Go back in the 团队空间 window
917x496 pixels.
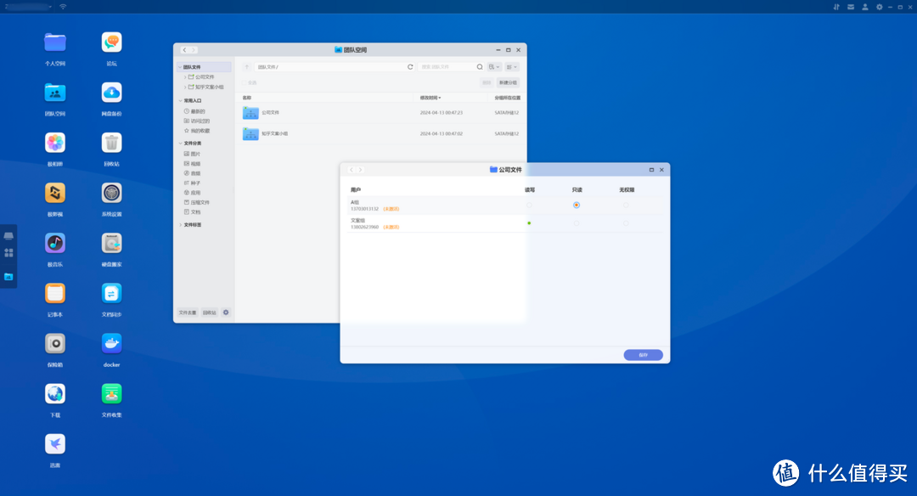(184, 50)
